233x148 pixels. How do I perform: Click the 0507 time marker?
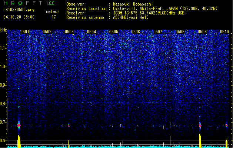158,32
